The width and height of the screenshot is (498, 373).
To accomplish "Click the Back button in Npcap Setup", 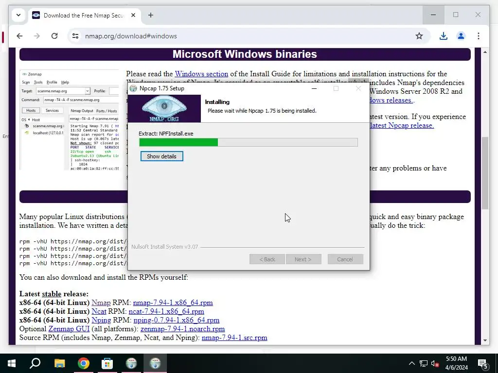I will click(x=267, y=259).
